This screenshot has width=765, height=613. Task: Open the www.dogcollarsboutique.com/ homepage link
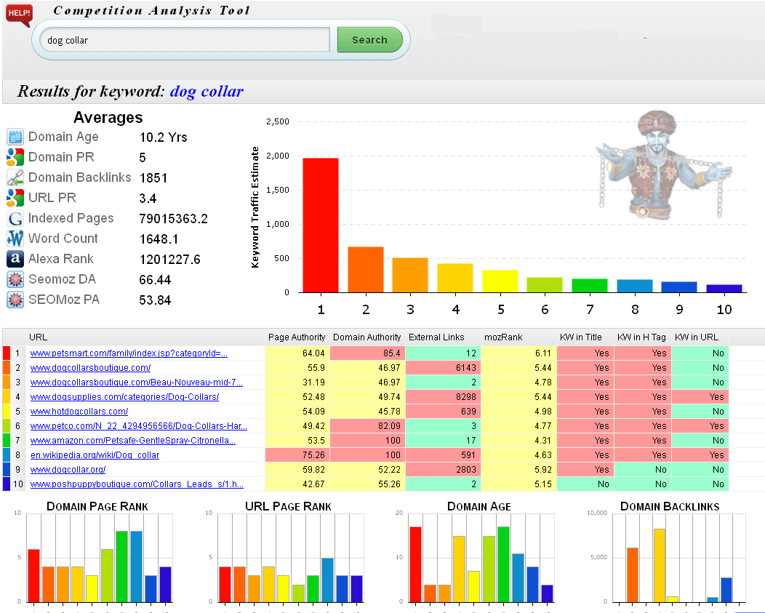point(90,368)
